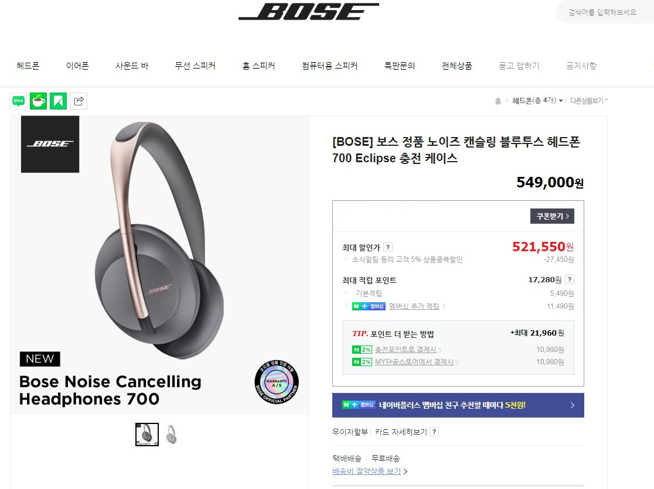Click 충전포인트로 결제시 link

click(x=405, y=350)
